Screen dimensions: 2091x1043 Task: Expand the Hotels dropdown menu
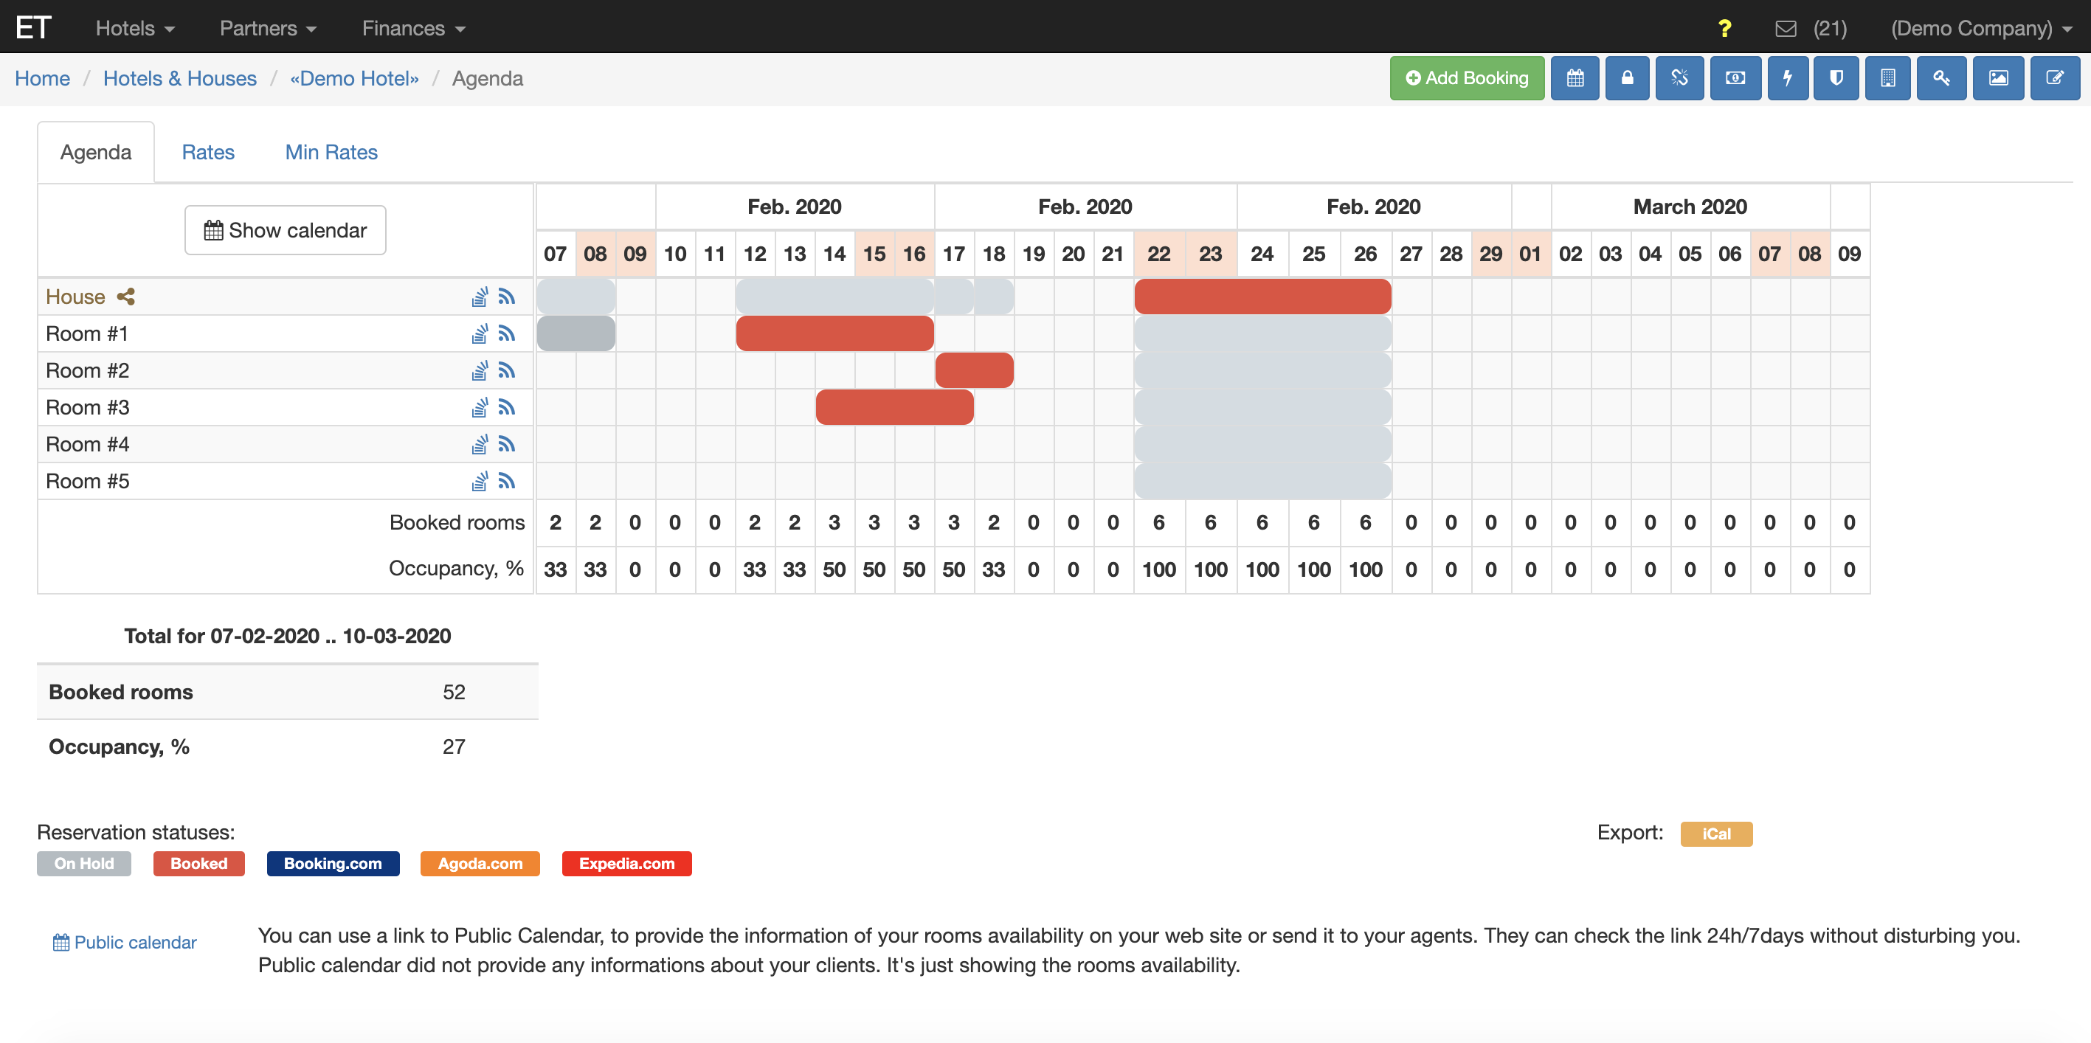(135, 29)
